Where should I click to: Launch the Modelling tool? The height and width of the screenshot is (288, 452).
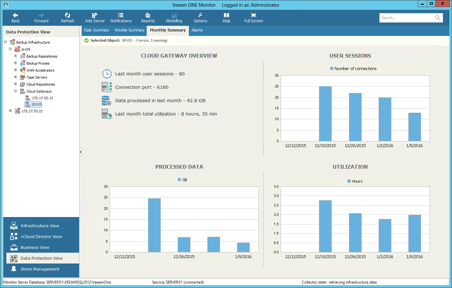pyautogui.click(x=174, y=18)
